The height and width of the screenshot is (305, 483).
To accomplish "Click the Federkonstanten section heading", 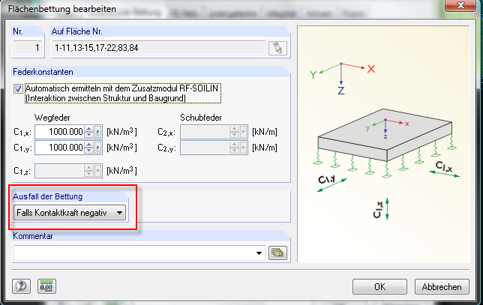I will coord(43,72).
